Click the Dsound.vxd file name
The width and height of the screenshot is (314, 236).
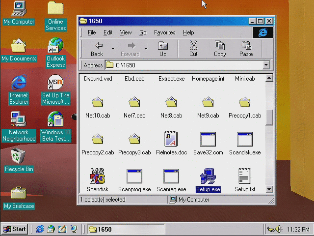click(x=98, y=79)
